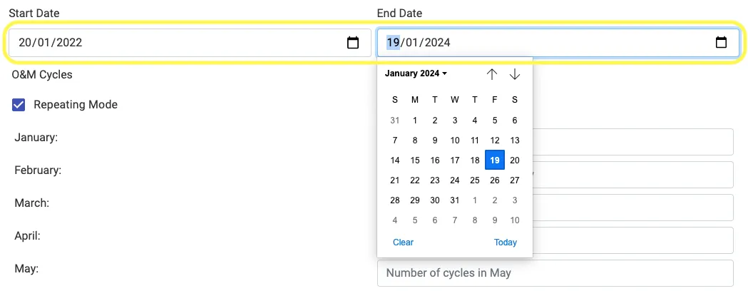Click the year 2024 in End Date field
Viewport: 748px width, 291px height.
point(437,43)
